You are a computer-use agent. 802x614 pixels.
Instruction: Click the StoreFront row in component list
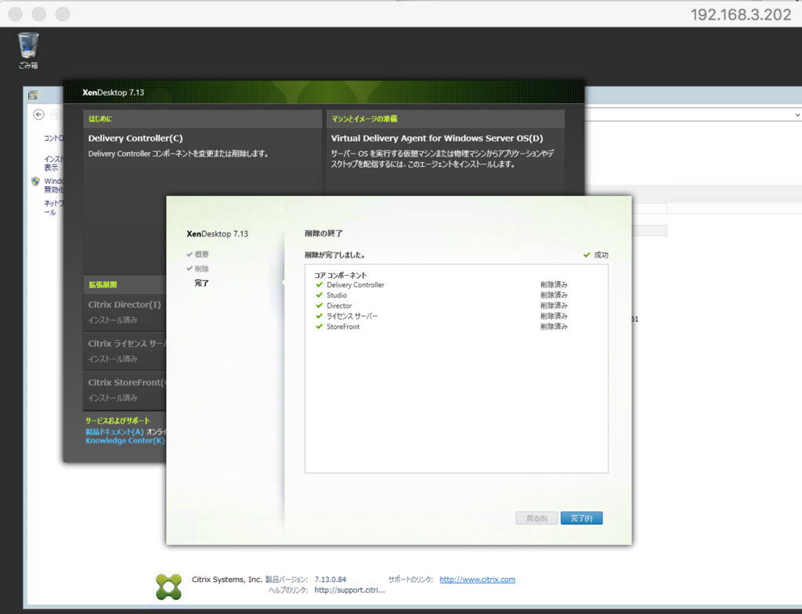point(442,327)
